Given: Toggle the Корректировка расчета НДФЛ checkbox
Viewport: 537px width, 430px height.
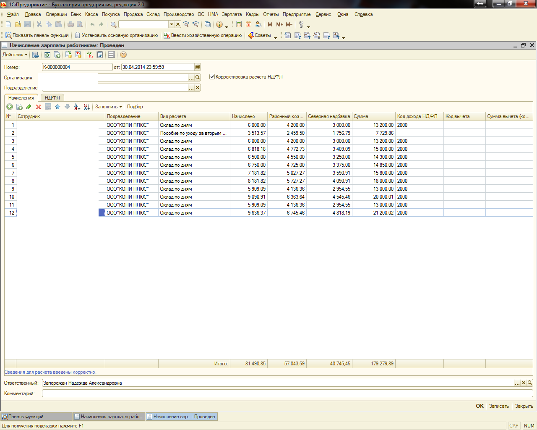Looking at the screenshot, I should [212, 77].
